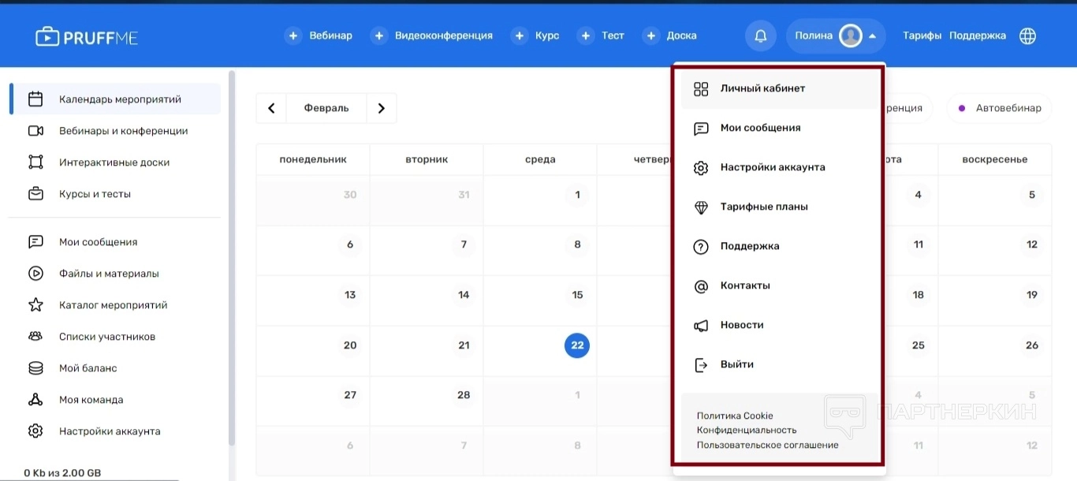Click the notification bell icon

(761, 36)
